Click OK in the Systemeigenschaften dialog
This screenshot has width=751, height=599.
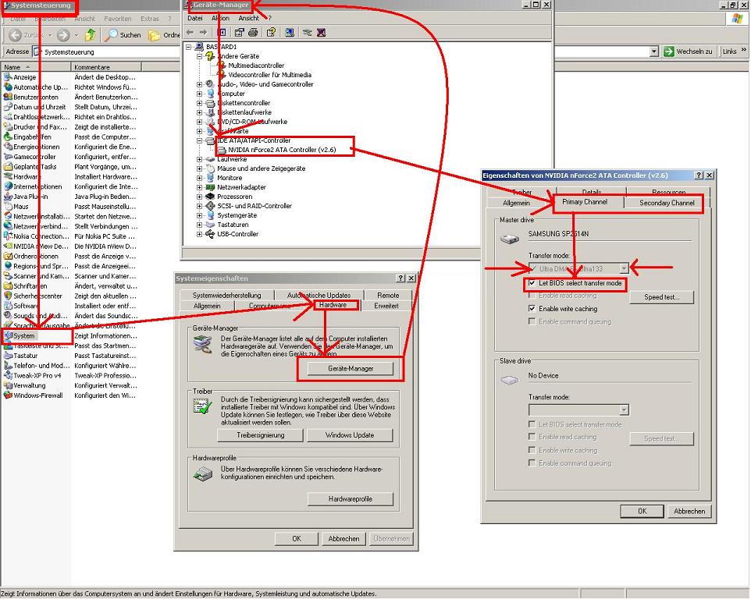tap(297, 538)
